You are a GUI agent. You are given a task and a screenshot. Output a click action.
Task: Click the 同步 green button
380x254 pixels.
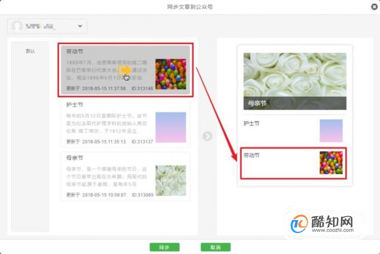point(164,247)
